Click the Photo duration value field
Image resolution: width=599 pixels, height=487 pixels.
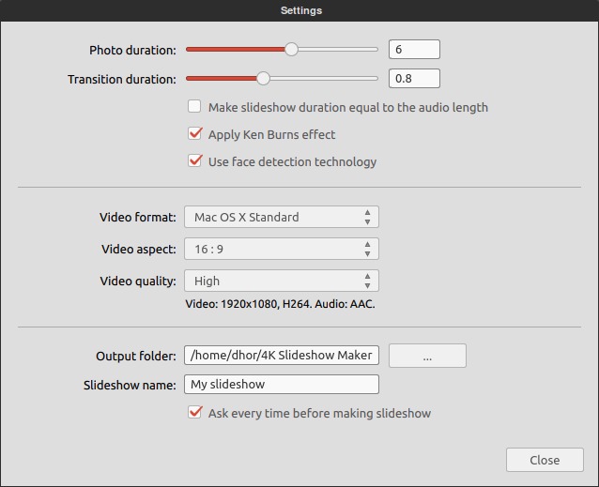tap(414, 49)
